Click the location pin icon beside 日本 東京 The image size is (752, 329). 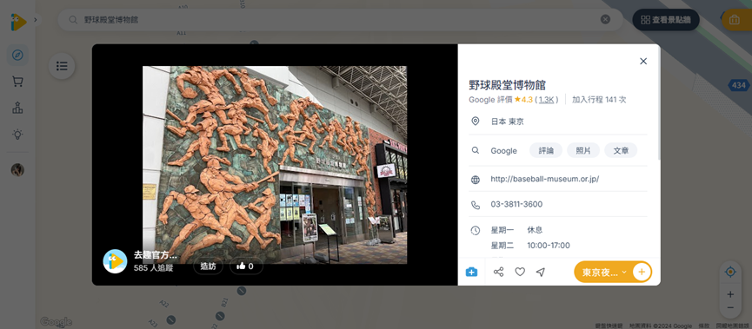(476, 122)
